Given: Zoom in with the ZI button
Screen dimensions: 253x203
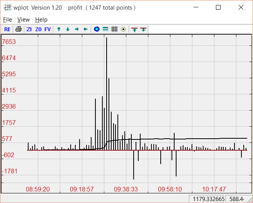Looking at the screenshot, I should (x=29, y=29).
